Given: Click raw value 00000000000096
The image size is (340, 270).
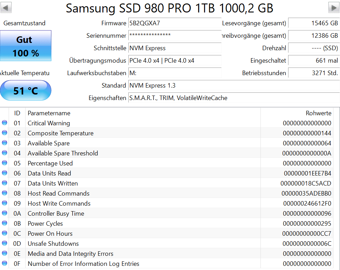Looking at the screenshot, I should [307, 214].
